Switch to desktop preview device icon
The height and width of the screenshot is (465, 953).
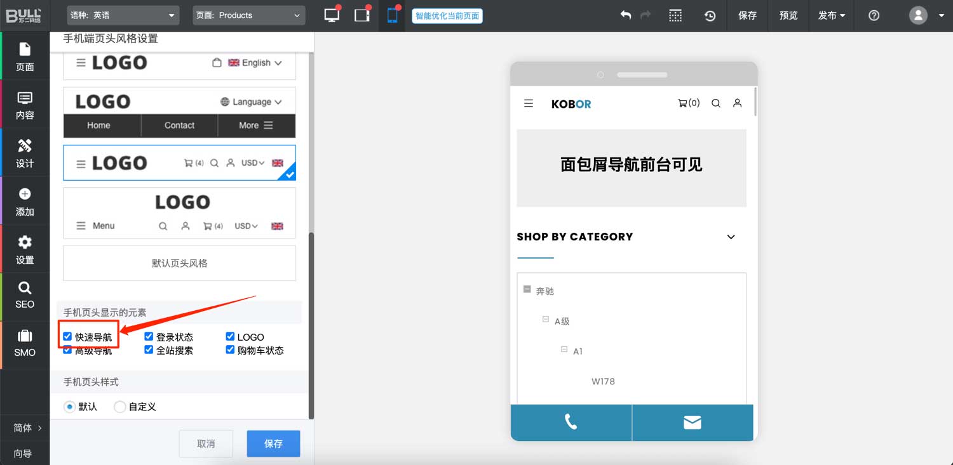click(331, 15)
